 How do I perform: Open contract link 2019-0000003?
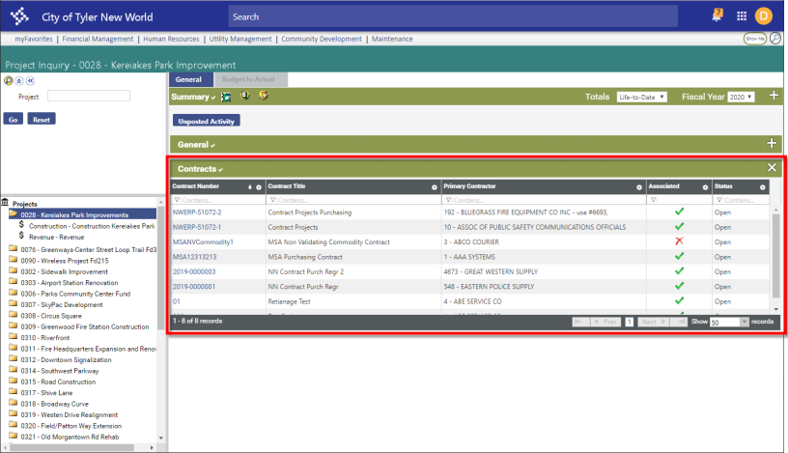pyautogui.click(x=194, y=271)
